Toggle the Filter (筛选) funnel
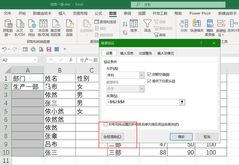Screen dimensions: 239x165 coord(147,26)
